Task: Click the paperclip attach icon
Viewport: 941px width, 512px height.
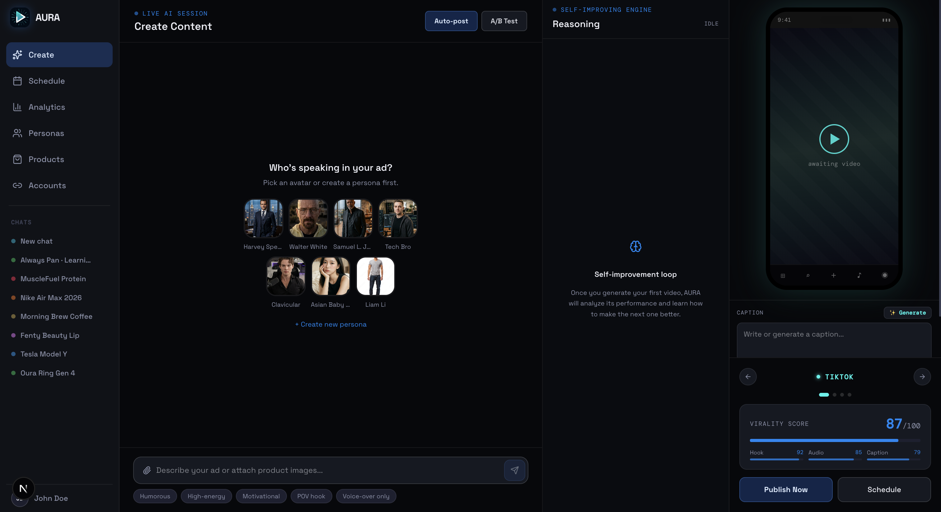Action: click(x=147, y=470)
